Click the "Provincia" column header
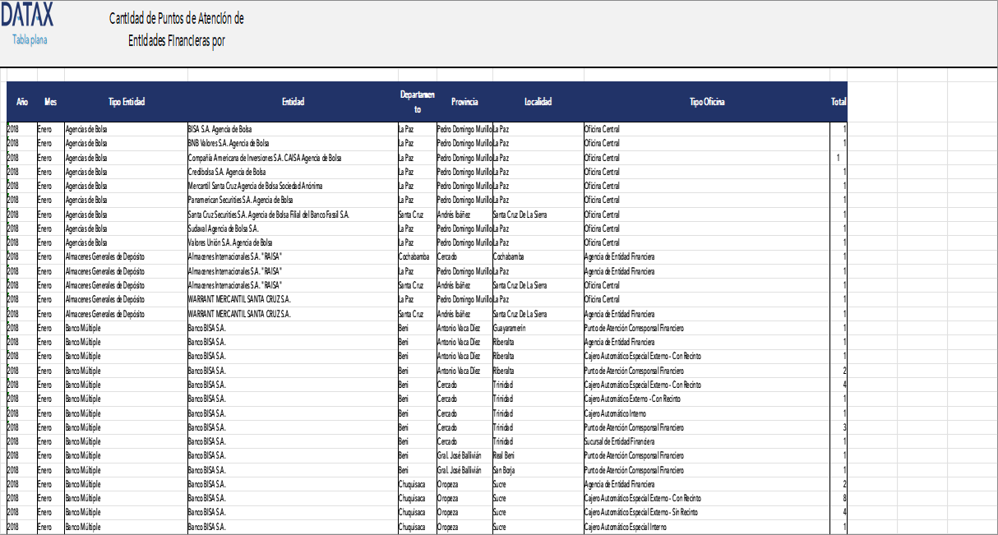Image resolution: width=998 pixels, height=535 pixels. (x=464, y=102)
